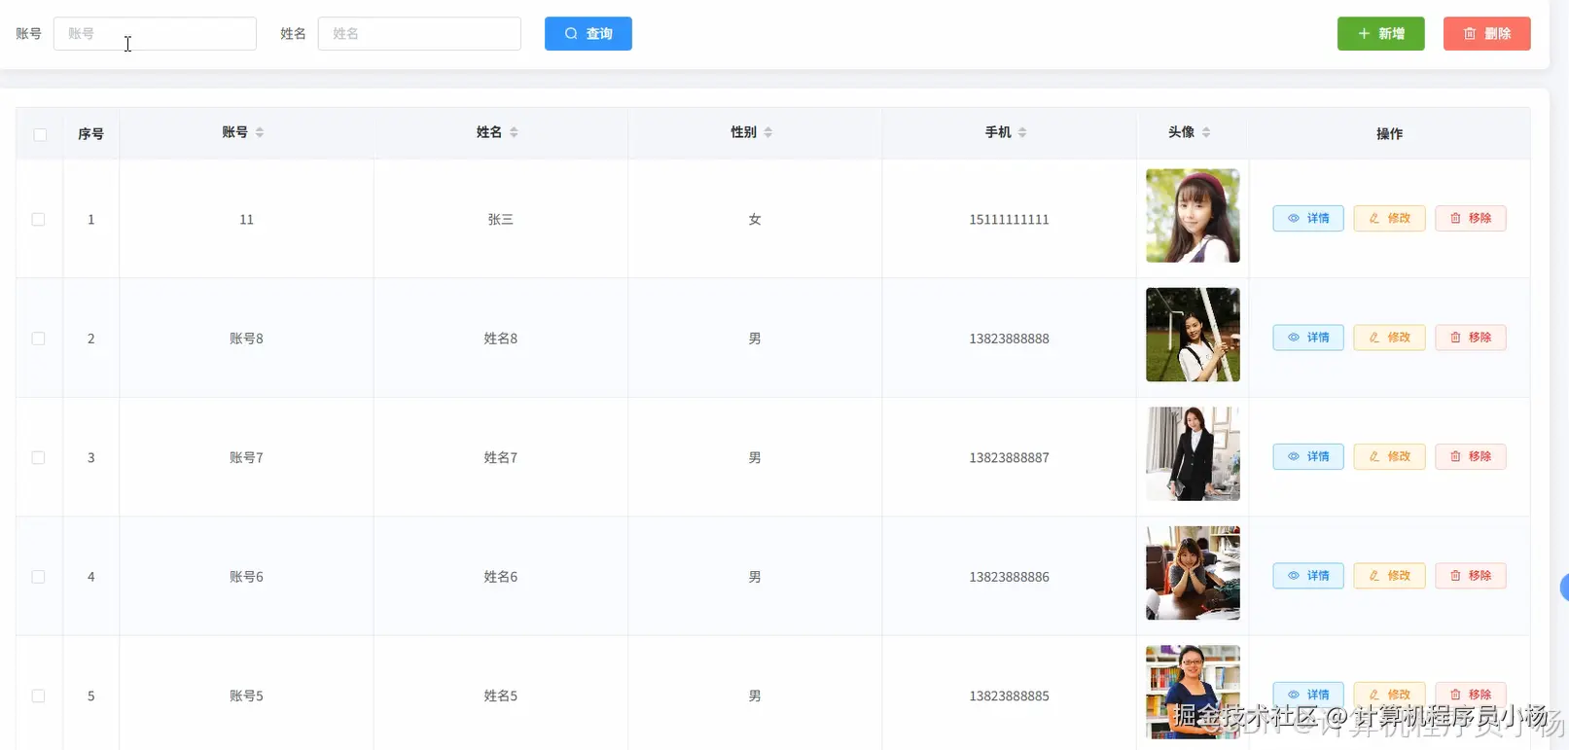Click 修改 edit for 张三
1569x750 pixels.
[1389, 219]
